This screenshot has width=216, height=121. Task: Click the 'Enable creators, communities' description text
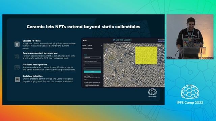48,80
